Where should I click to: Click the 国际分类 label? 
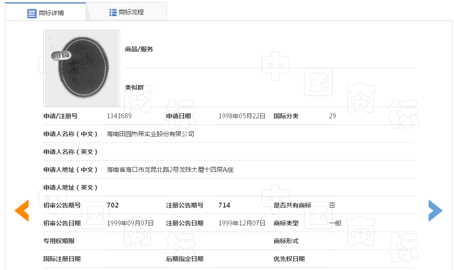pos(286,116)
